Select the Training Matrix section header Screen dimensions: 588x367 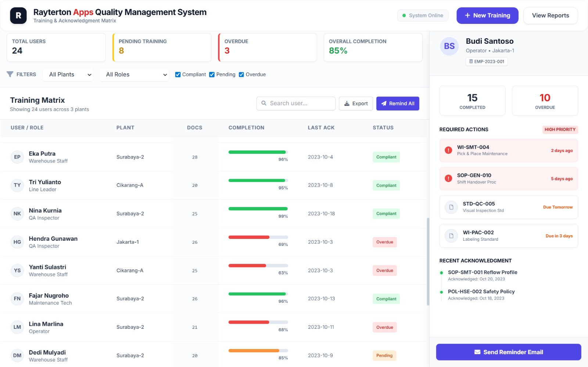pos(37,100)
